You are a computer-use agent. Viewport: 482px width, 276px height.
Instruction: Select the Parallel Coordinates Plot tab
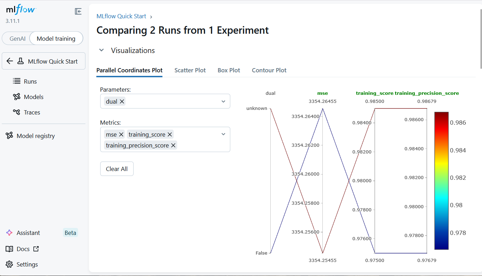pyautogui.click(x=129, y=70)
